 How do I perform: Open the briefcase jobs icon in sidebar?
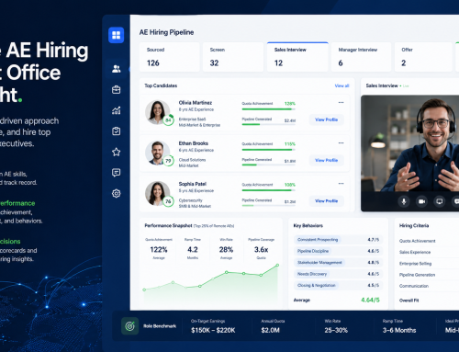click(117, 90)
